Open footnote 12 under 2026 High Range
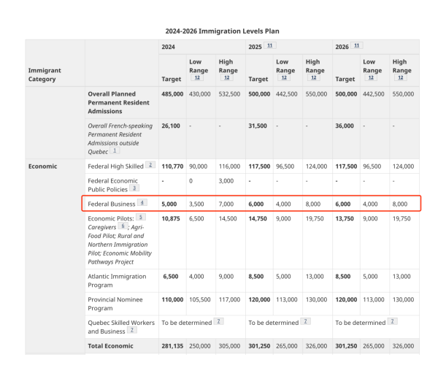The image size is (446, 376). (x=401, y=77)
